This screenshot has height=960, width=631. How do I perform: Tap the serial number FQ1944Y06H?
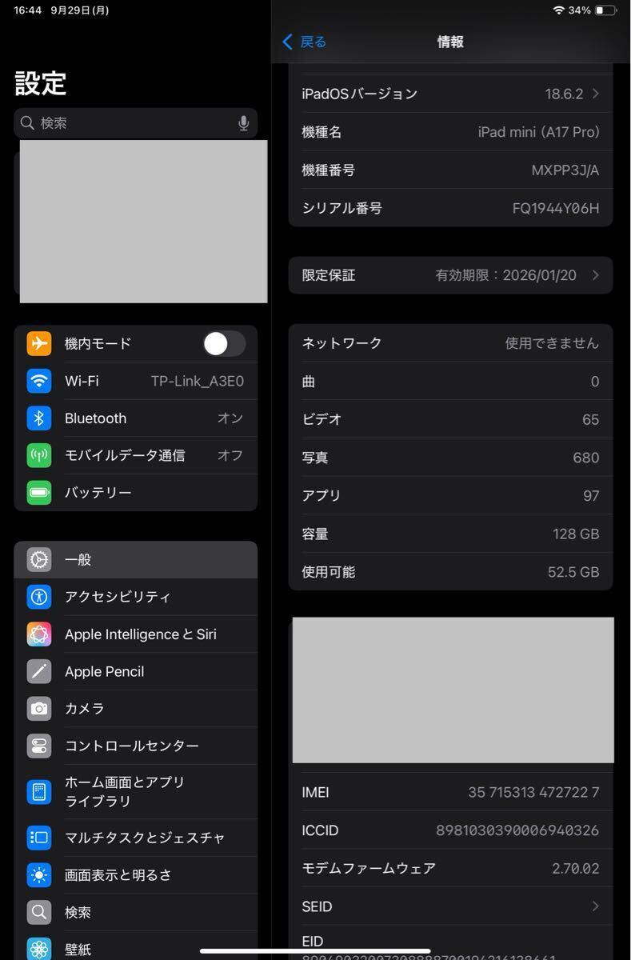click(556, 208)
